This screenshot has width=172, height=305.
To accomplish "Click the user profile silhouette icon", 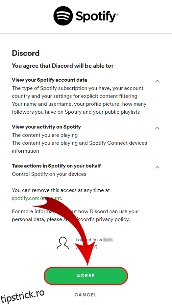I will tap(63, 243).
